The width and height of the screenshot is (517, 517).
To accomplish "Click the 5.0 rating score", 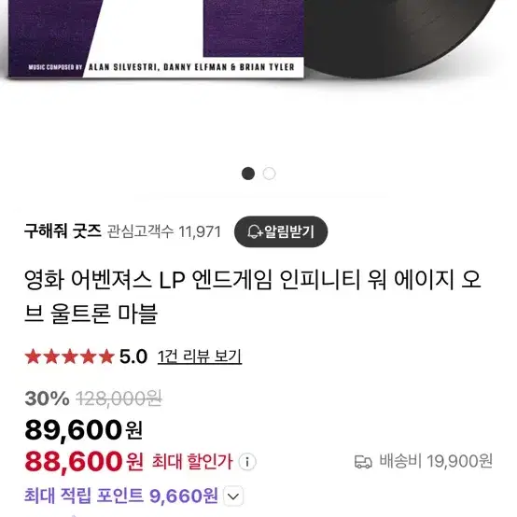I will point(133,356).
